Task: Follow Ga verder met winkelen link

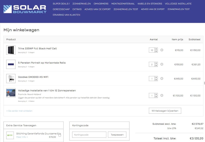Action: [19, 111]
